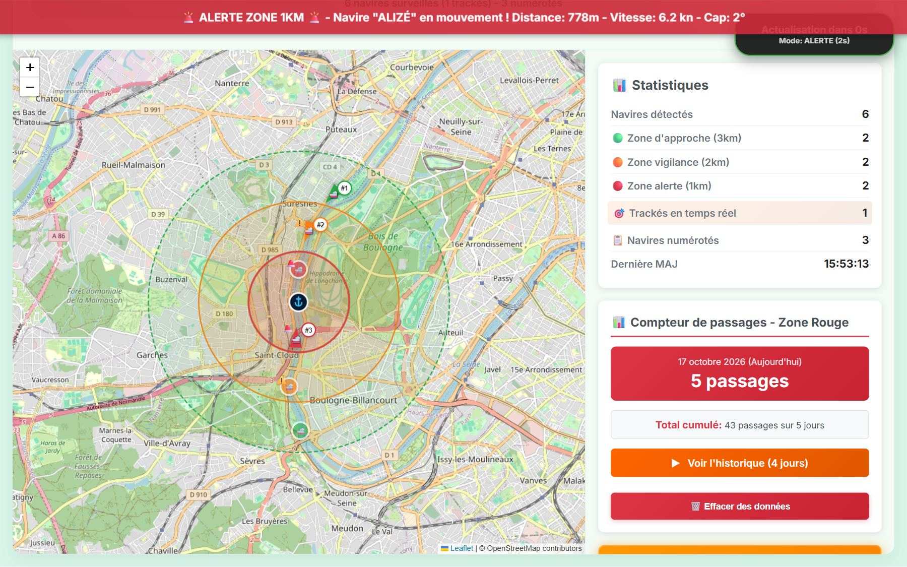This screenshot has width=907, height=567.
Task: Click the Trackés en temps réel row
Action: click(x=740, y=213)
